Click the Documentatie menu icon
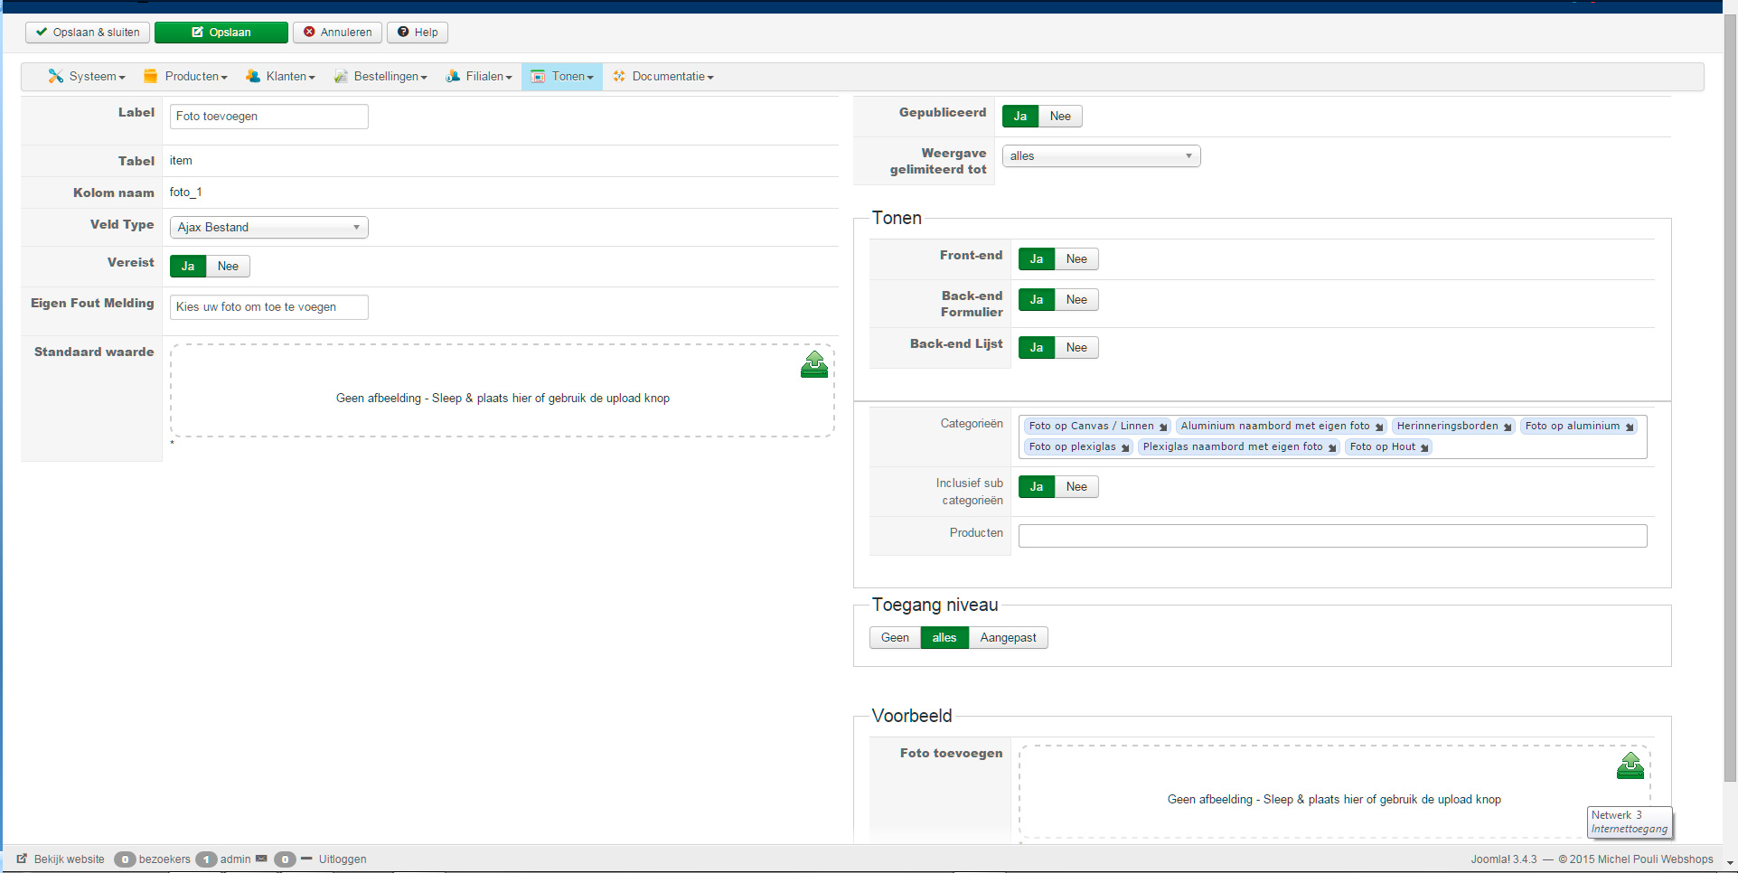Viewport: 1738px width, 873px height. pyautogui.click(x=619, y=76)
